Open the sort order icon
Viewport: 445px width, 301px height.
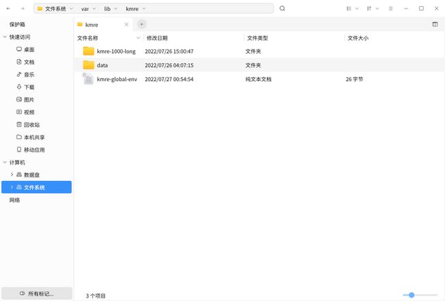coord(369,8)
